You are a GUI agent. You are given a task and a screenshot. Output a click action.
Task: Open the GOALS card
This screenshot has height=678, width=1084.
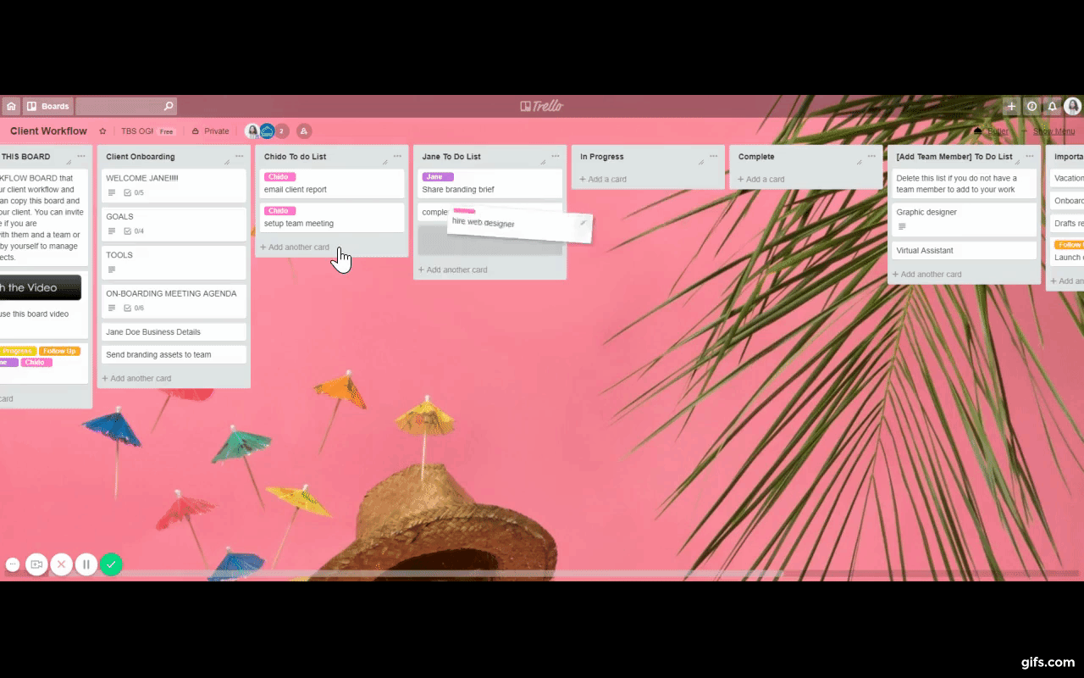pyautogui.click(x=174, y=224)
